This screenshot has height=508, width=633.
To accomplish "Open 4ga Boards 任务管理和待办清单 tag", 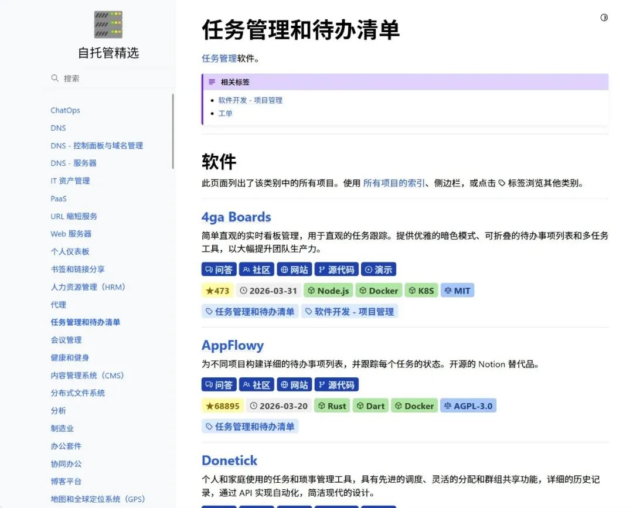I will pyautogui.click(x=250, y=312).
